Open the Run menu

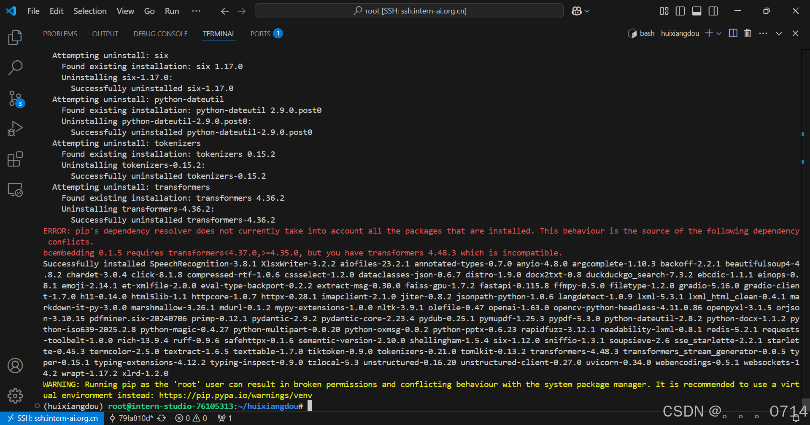pos(172,11)
